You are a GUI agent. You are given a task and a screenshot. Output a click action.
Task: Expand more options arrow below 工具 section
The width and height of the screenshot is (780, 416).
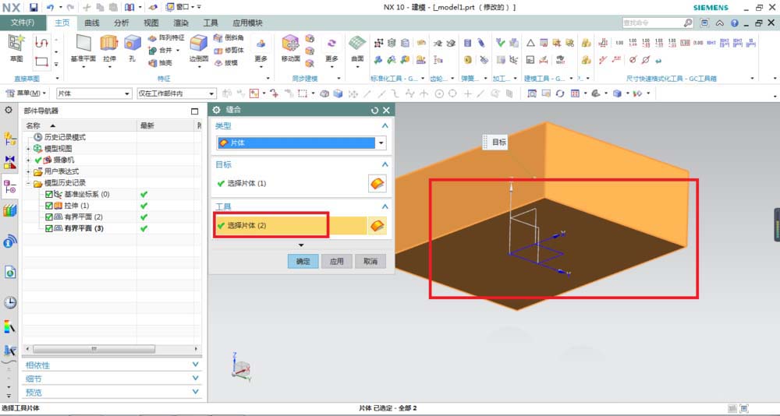coord(301,245)
